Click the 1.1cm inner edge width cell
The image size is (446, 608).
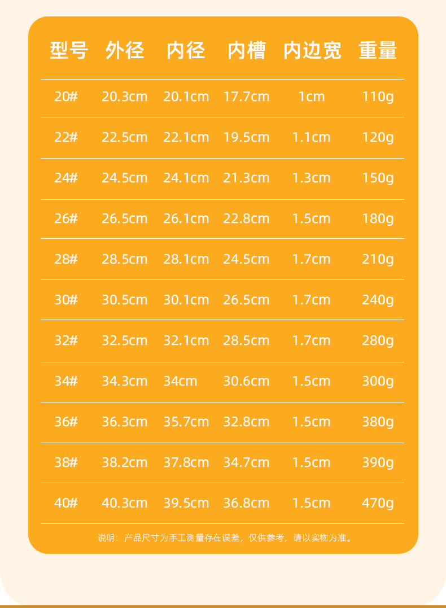pos(311,137)
